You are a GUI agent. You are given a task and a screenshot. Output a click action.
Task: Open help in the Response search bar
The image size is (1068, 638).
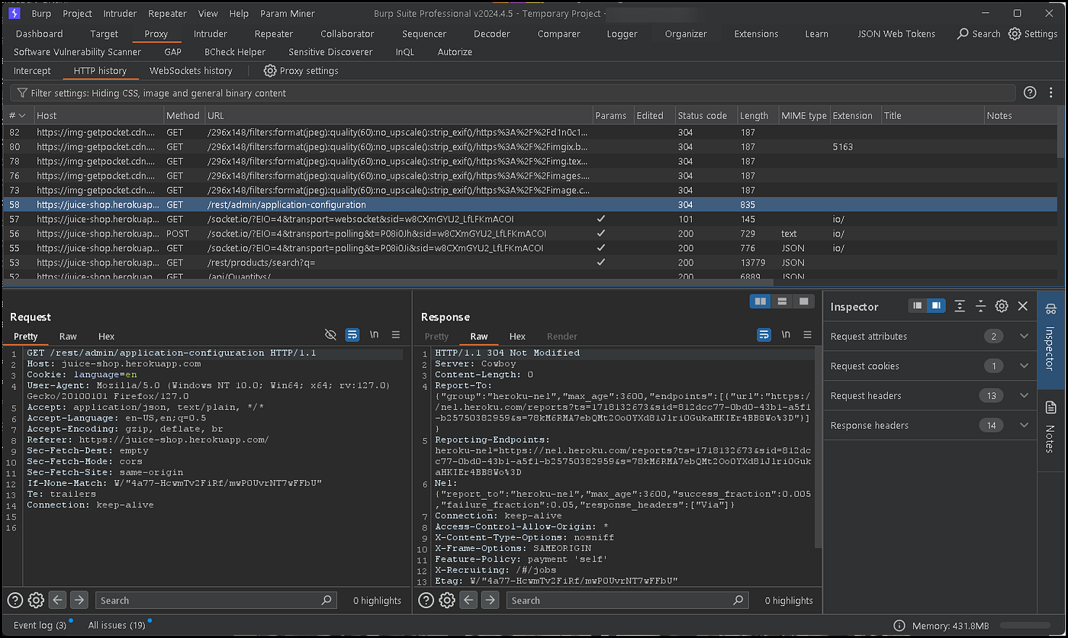[426, 600]
